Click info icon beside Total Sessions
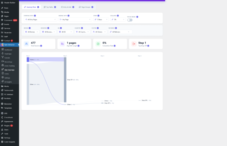Screen dimensions: 227x146 click(x=41, y=46)
